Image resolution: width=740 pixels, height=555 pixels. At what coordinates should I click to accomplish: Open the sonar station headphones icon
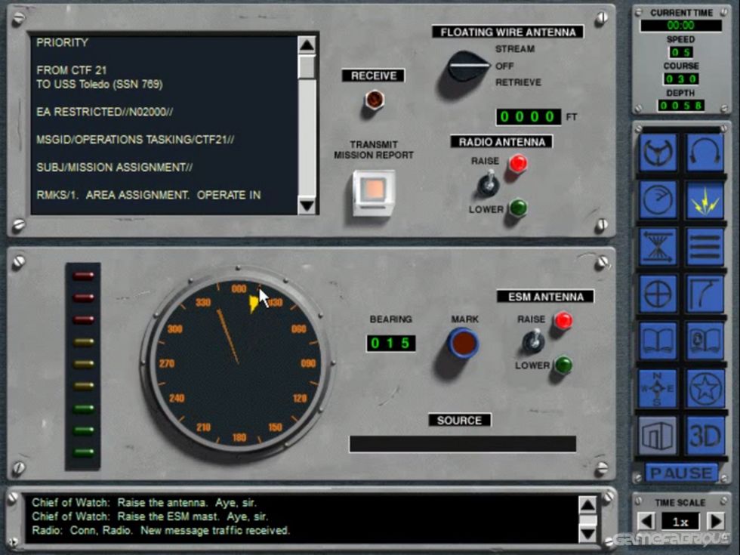[x=705, y=153]
